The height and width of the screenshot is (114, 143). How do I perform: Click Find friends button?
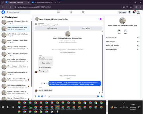pos(122,12)
